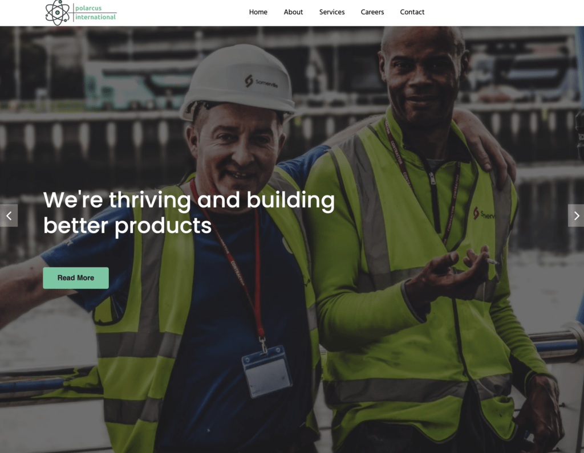Screen dimensions: 584x453
Task: Advance to next slide with right chevron
Action: (576, 215)
